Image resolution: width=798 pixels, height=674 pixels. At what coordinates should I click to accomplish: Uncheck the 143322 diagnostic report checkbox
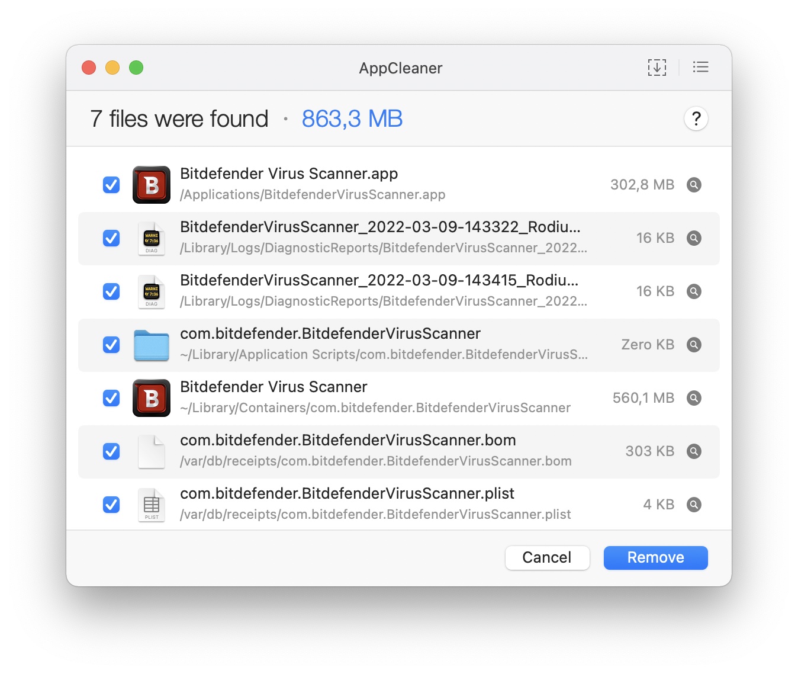111,238
